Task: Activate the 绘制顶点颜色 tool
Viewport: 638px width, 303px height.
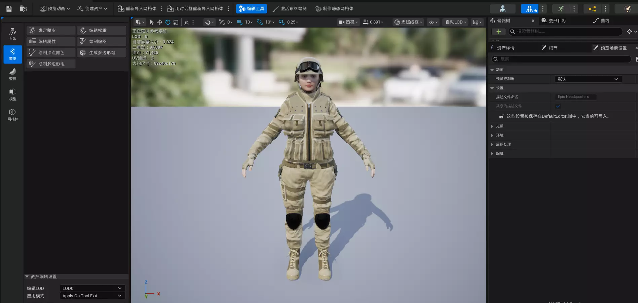Action: pyautogui.click(x=51, y=52)
